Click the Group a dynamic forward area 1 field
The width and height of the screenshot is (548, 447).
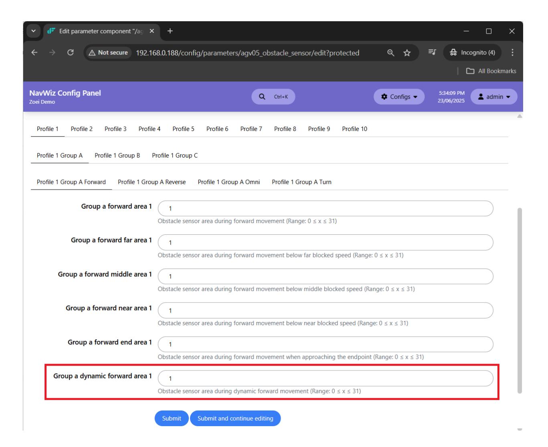click(326, 379)
